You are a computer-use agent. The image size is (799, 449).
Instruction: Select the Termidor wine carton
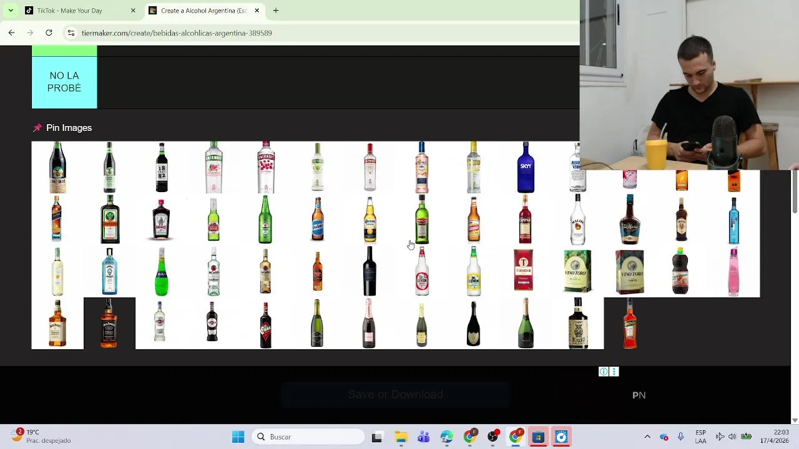524,271
